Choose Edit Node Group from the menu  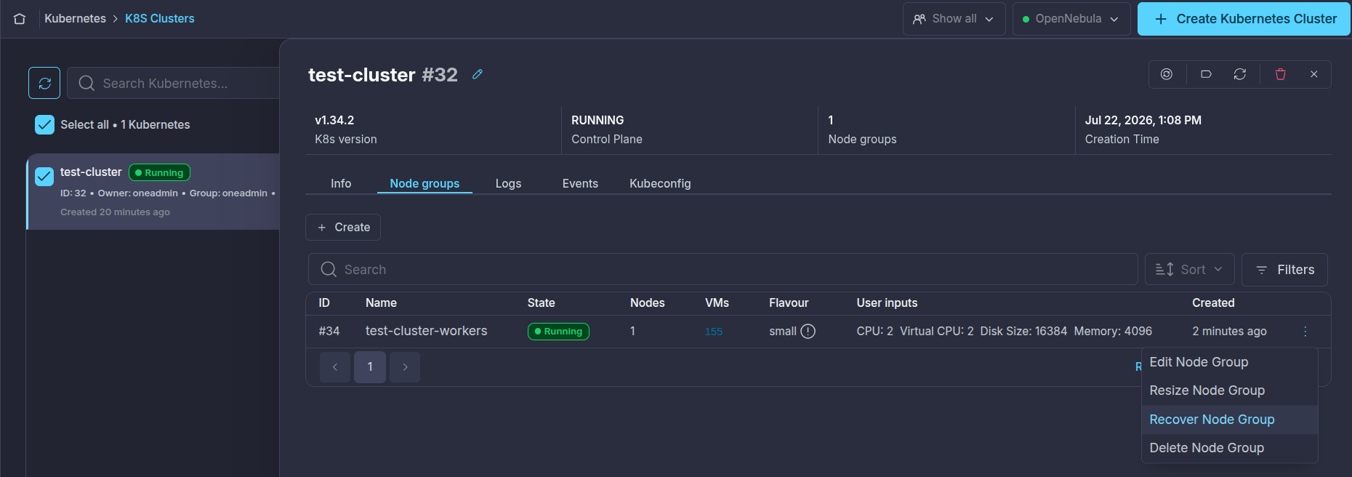tap(1229, 362)
